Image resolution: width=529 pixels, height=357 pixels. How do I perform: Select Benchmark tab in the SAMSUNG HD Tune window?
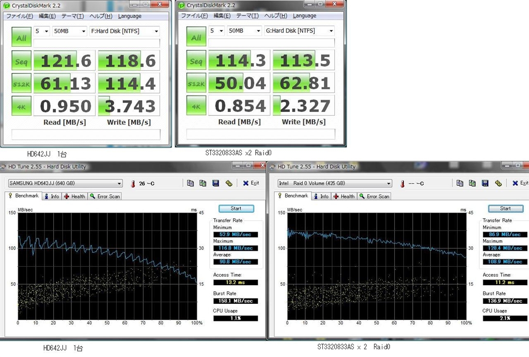24,196
